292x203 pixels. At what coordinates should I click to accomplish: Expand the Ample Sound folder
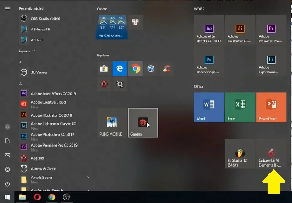(x=54, y=180)
